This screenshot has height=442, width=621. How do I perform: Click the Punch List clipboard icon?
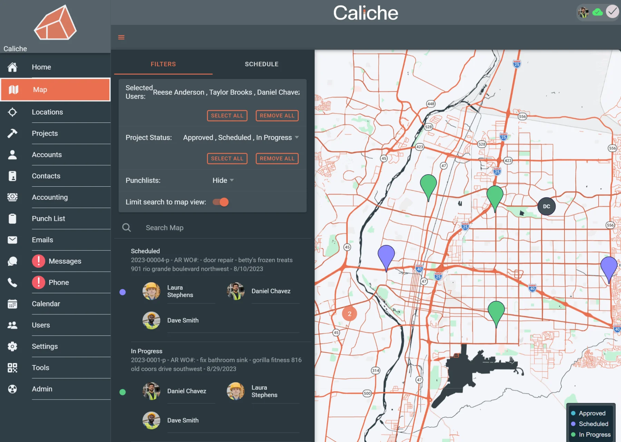pos(12,218)
